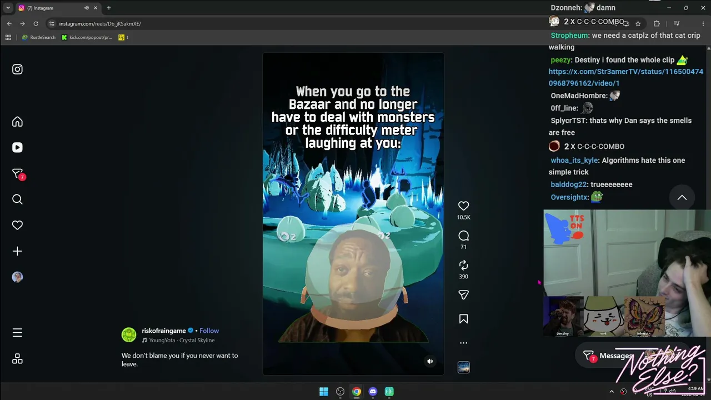Install app icon in address bar
Screen dimensions: 711x400
point(625,23)
